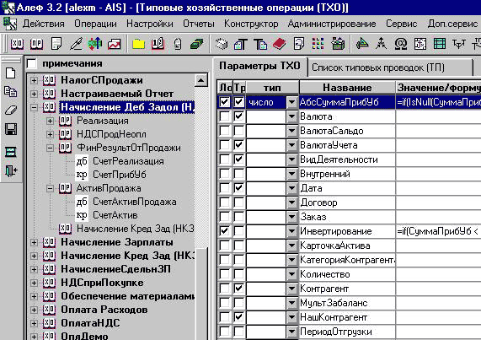Toggle Тр checkbox in Контрагент row

[x=239, y=289]
